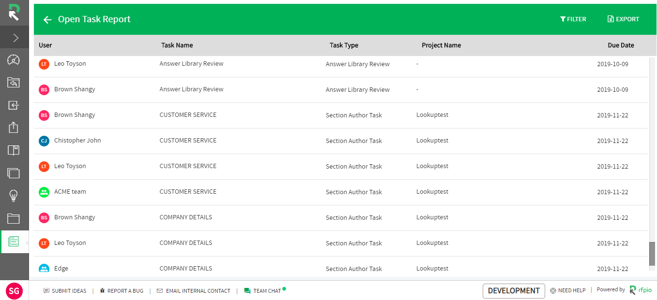Sort by User column header

click(46, 45)
